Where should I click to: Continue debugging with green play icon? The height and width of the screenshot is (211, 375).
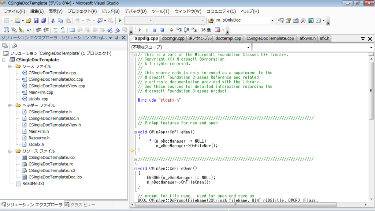(x=140, y=30)
